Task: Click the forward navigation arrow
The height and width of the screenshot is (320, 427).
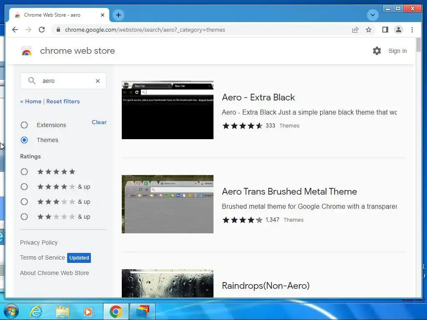Action: (x=28, y=30)
